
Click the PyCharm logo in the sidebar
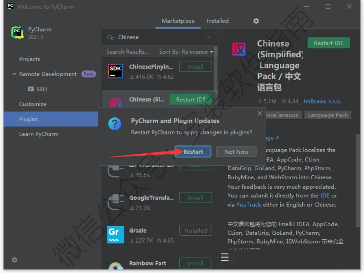pyautogui.click(x=17, y=32)
